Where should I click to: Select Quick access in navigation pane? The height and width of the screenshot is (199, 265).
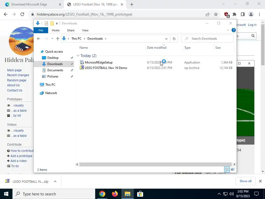point(54,52)
